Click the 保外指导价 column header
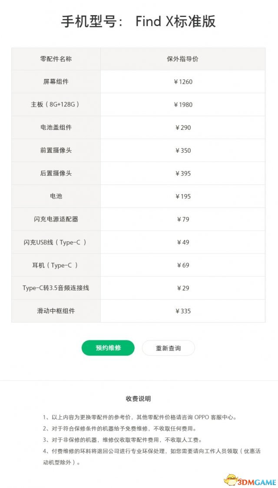Screen dimensions: 278x488 183,59
